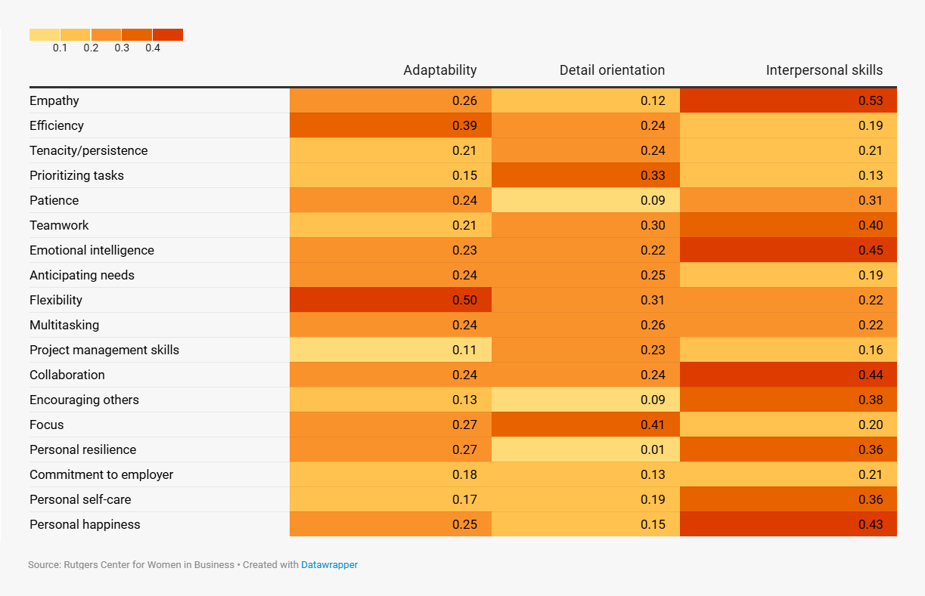Viewport: 925px width, 596px height.
Task: Click the 0.41 Focus detail orientation cell
Action: pyautogui.click(x=585, y=425)
